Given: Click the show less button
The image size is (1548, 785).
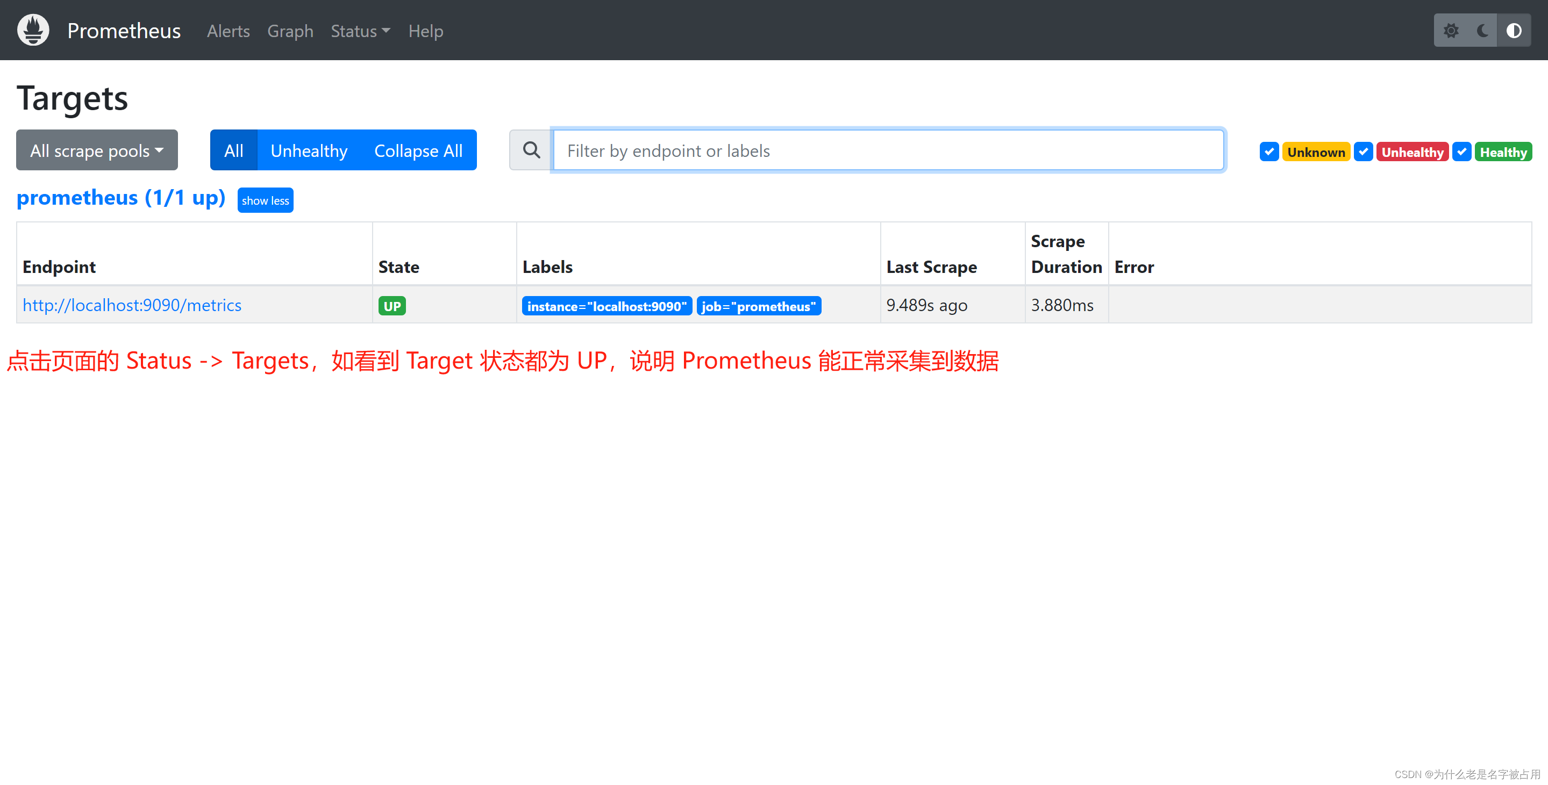Looking at the screenshot, I should [266, 200].
